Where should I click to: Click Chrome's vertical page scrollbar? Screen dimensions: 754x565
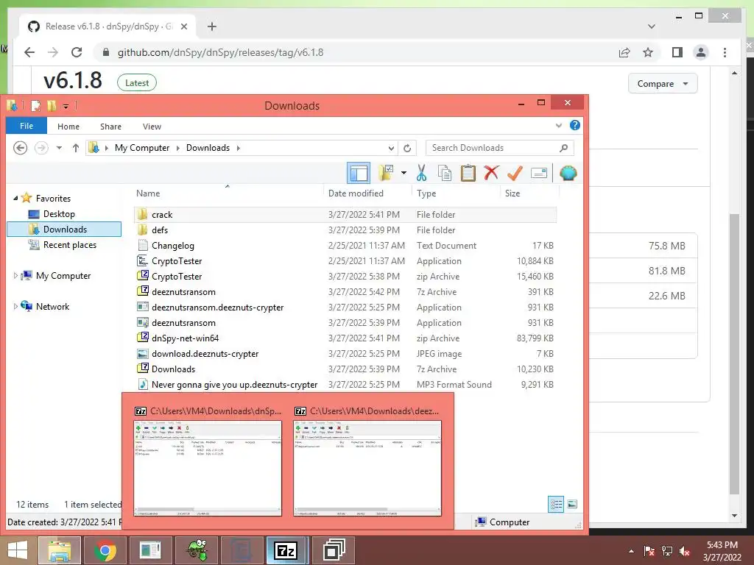pos(734,354)
